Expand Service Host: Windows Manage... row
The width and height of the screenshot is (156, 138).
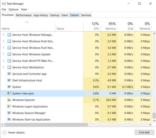point(3,35)
